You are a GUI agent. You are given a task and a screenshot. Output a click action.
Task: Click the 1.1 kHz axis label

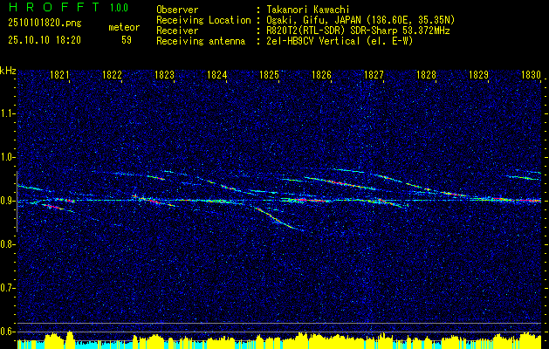pos(7,113)
